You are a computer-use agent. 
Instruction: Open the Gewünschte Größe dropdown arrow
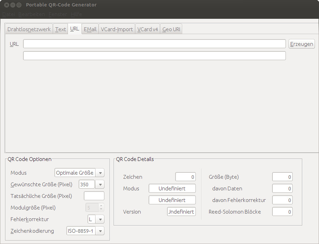pos(100,185)
